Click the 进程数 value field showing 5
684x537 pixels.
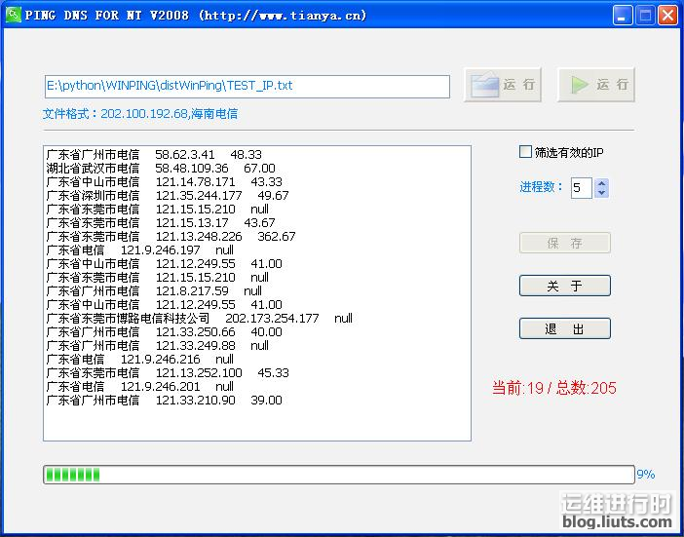point(581,187)
